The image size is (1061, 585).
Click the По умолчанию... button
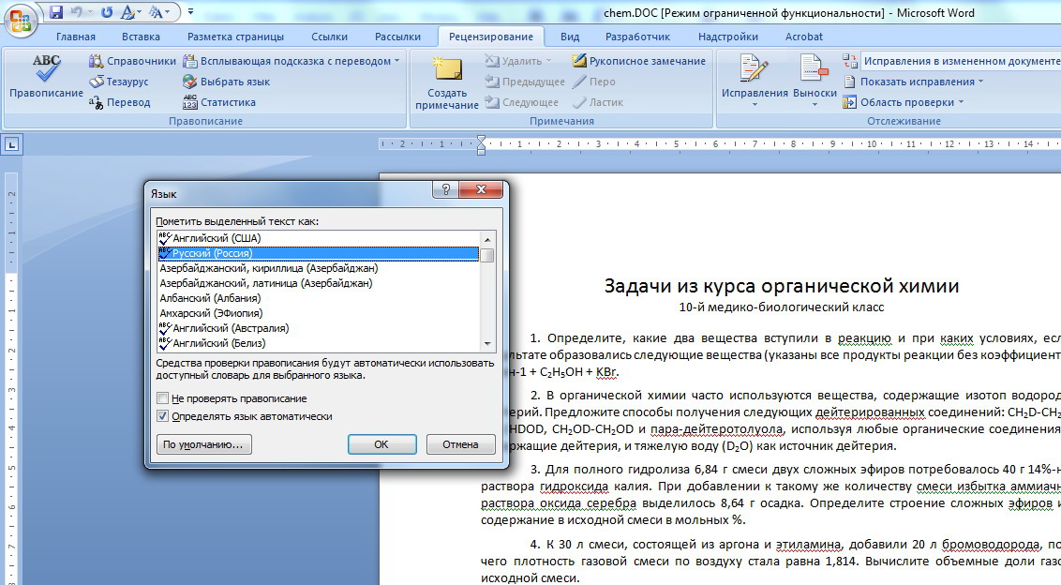203,444
